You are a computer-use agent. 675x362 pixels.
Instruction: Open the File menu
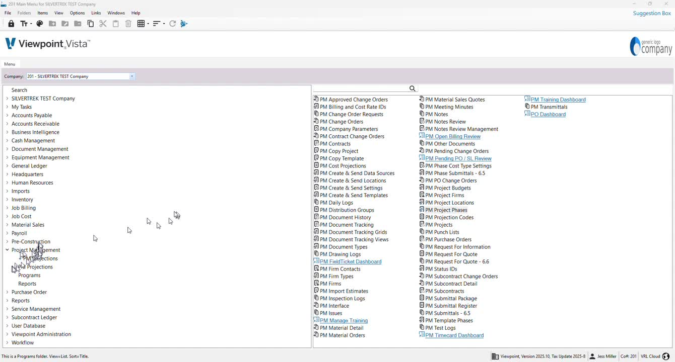(8, 13)
